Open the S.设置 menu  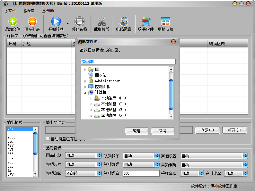click(29, 11)
